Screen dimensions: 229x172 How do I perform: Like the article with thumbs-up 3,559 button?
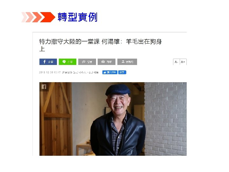coord(110,72)
